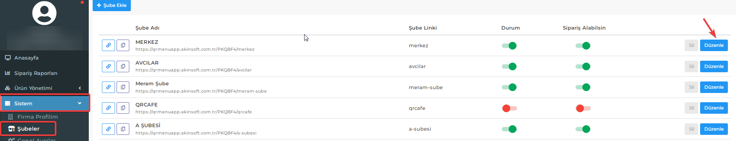This screenshot has height=141, width=736.
Task: Click Sil button for A ŞUBESİ
Action: (691, 129)
